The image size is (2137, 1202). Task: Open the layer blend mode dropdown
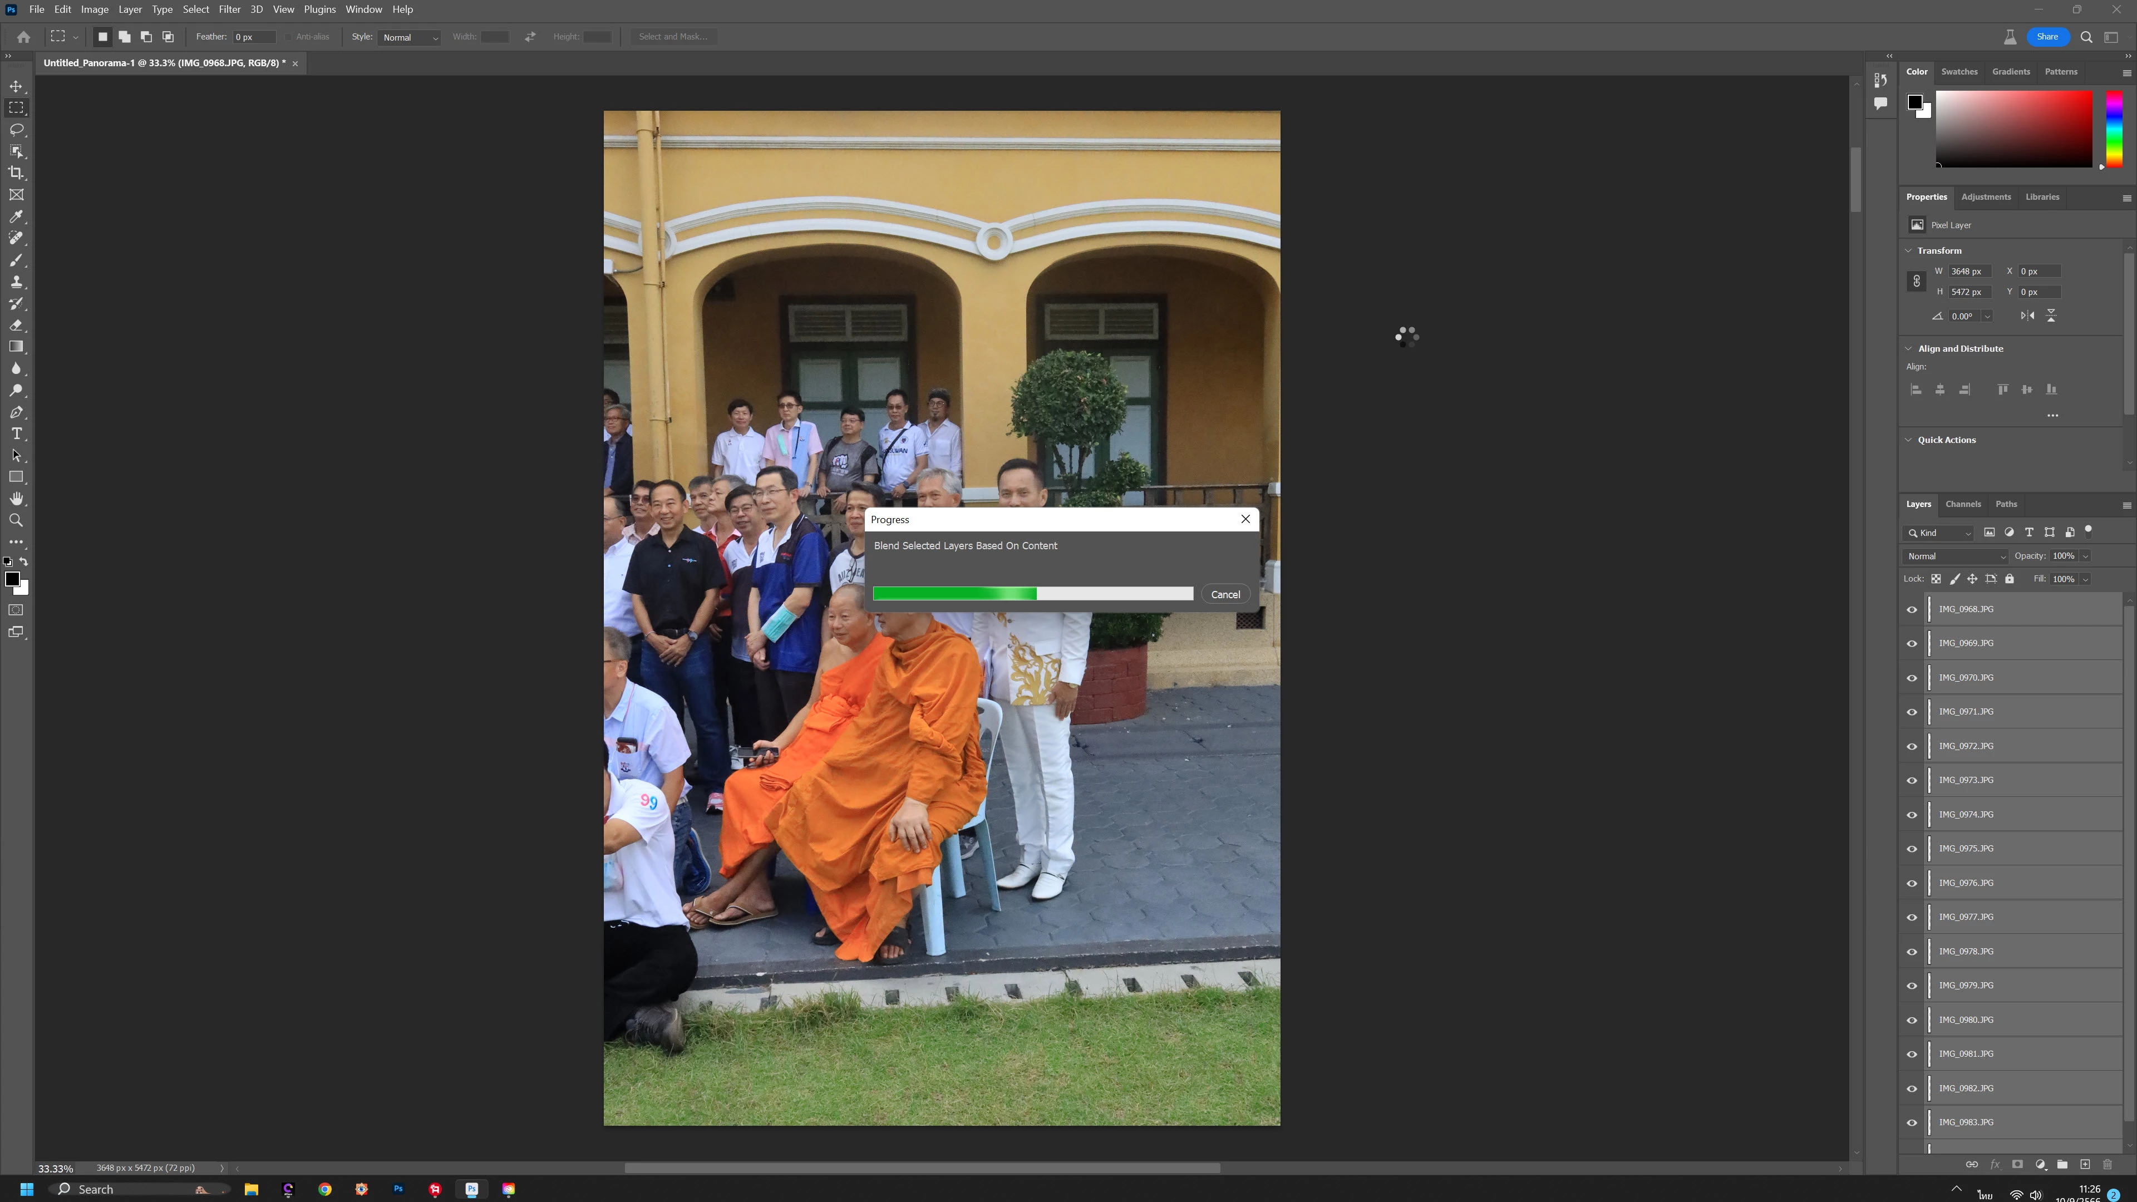click(1956, 556)
